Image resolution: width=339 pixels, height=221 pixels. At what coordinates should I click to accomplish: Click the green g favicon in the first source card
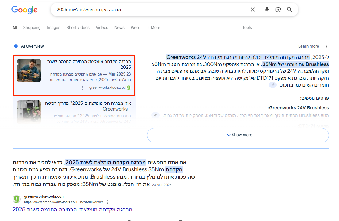(129, 87)
